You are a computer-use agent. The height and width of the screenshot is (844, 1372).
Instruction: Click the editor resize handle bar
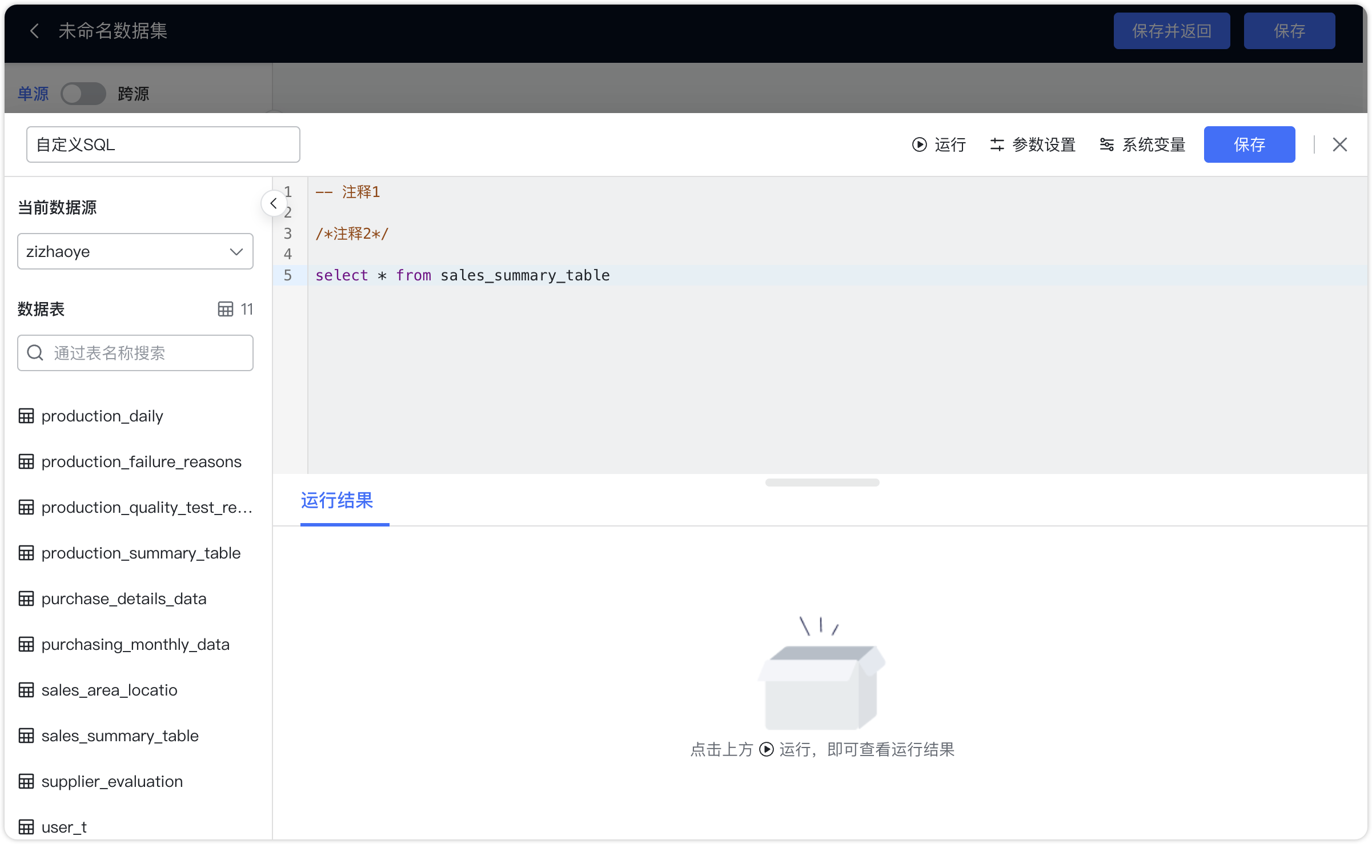point(822,483)
